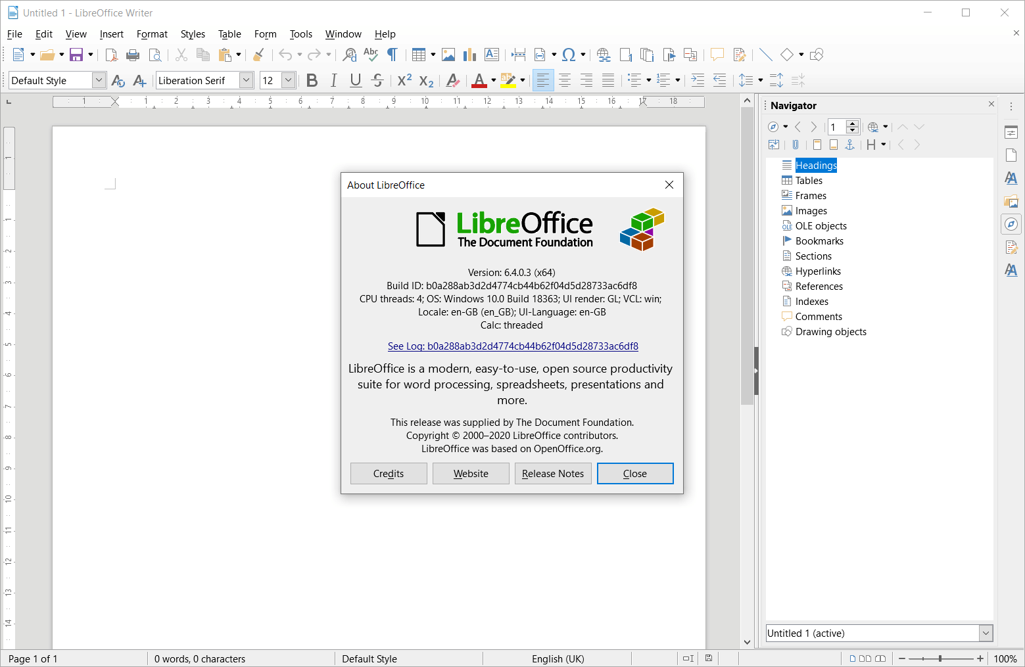Toggle formatting marks (pilcrow)

coord(393,55)
